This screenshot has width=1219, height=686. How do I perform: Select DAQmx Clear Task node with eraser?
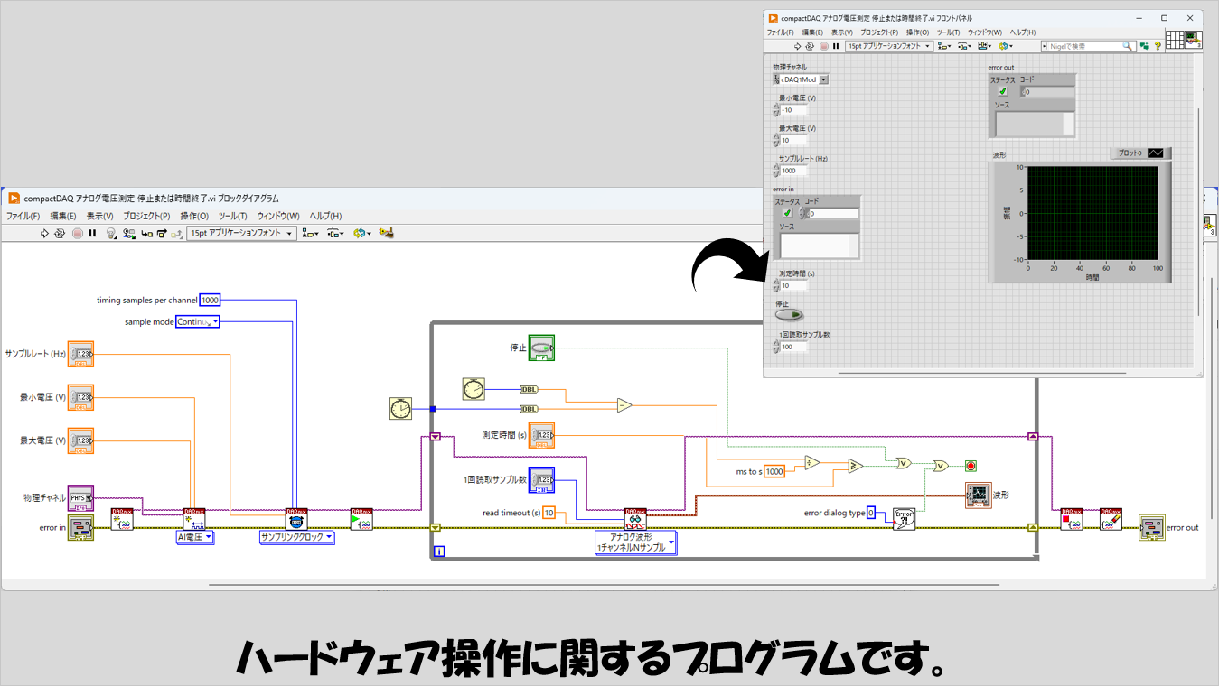1111,518
